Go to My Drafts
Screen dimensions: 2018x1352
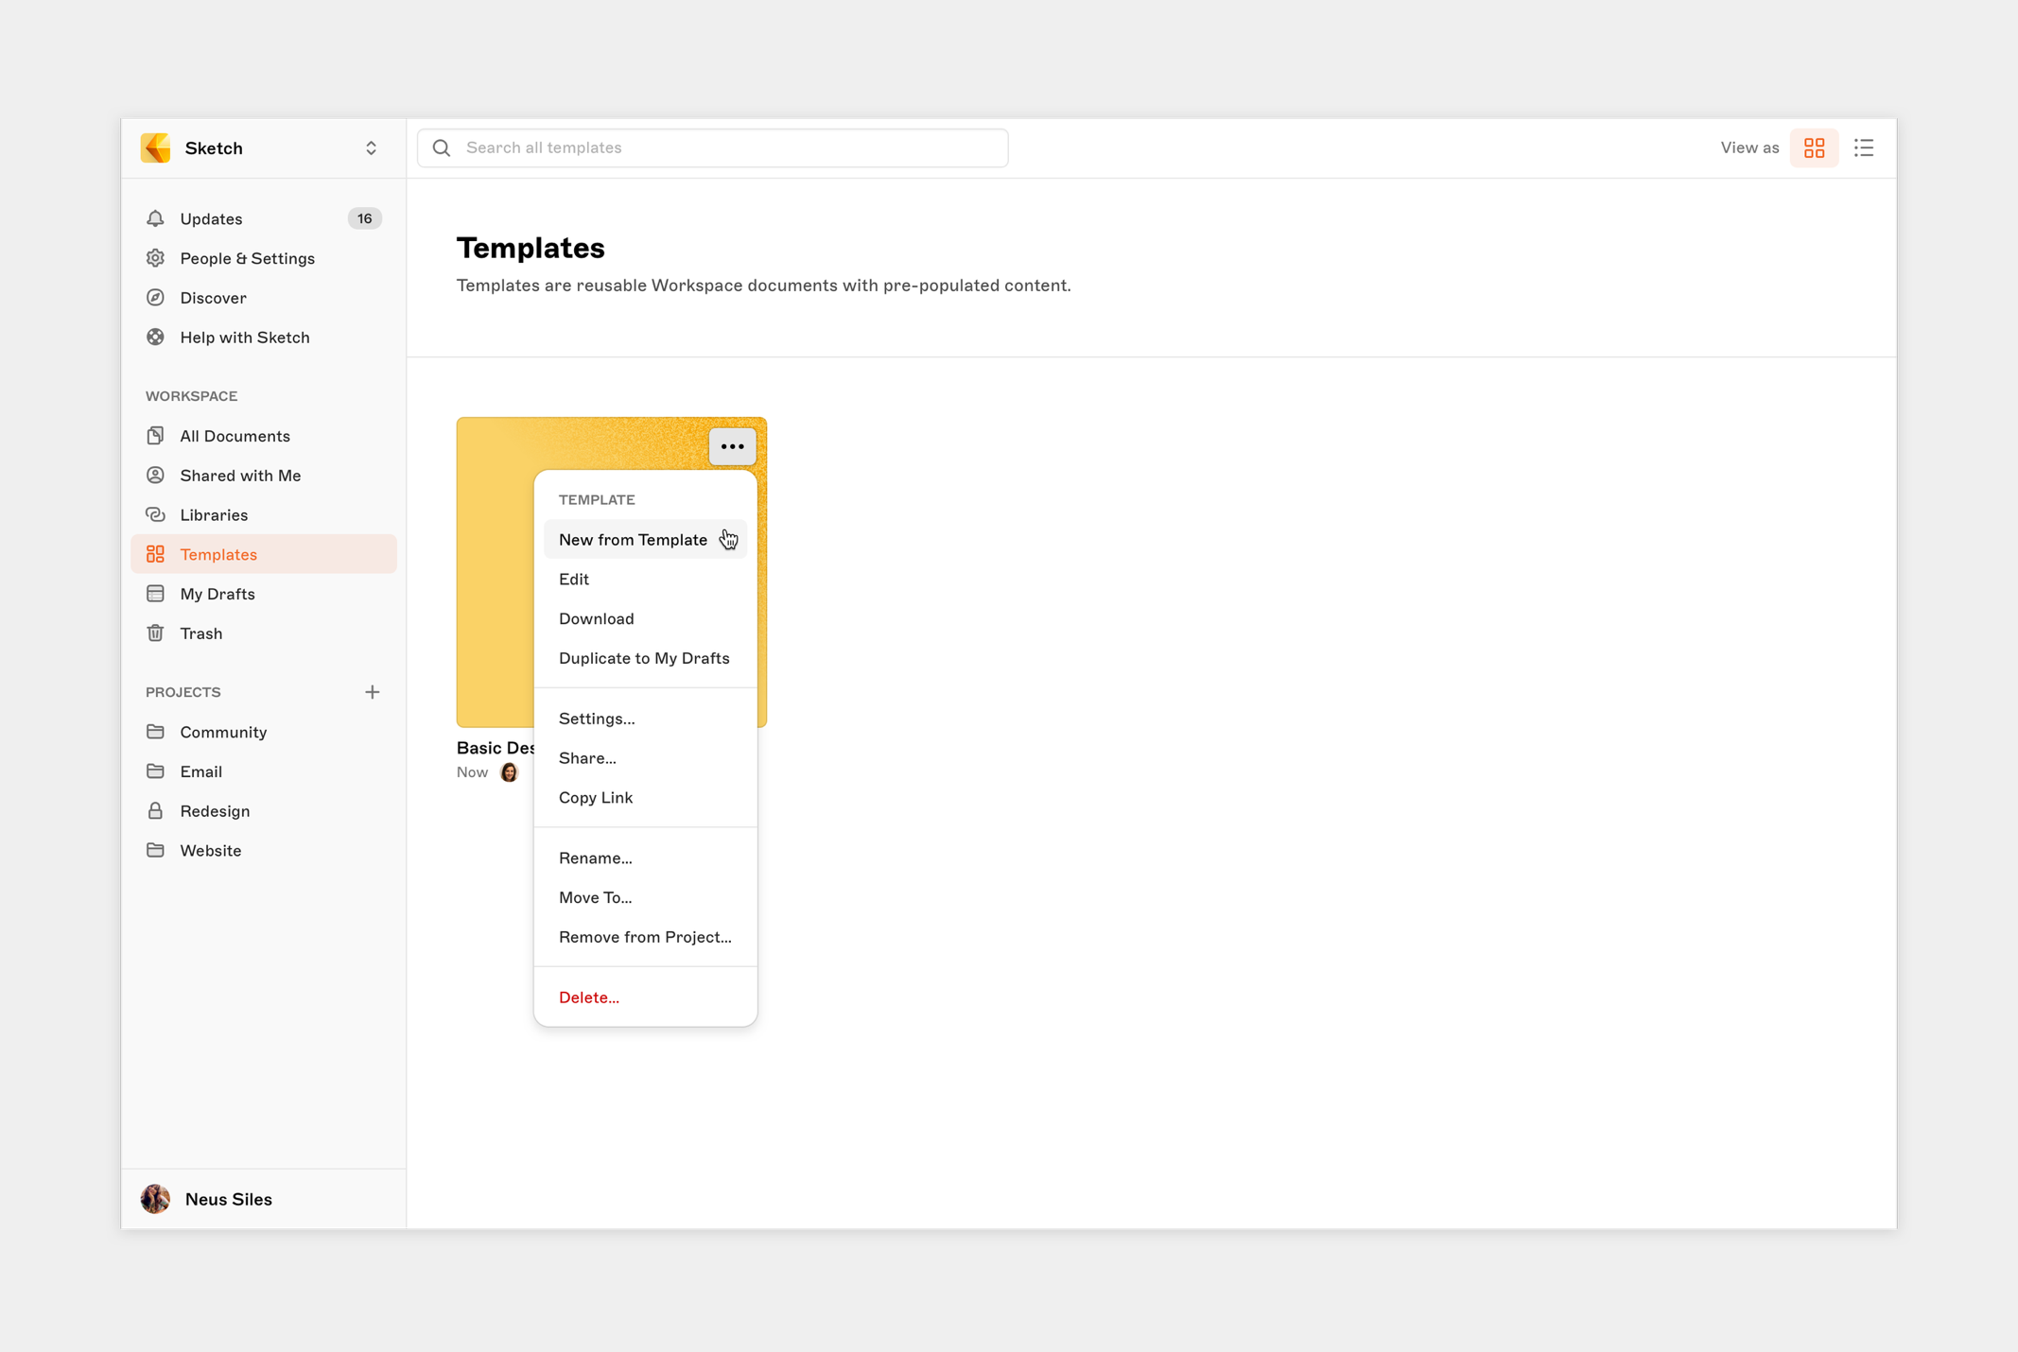click(217, 594)
